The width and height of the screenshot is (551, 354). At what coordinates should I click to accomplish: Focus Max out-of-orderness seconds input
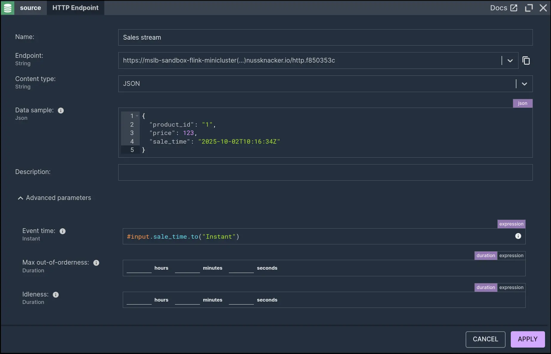coord(241,268)
